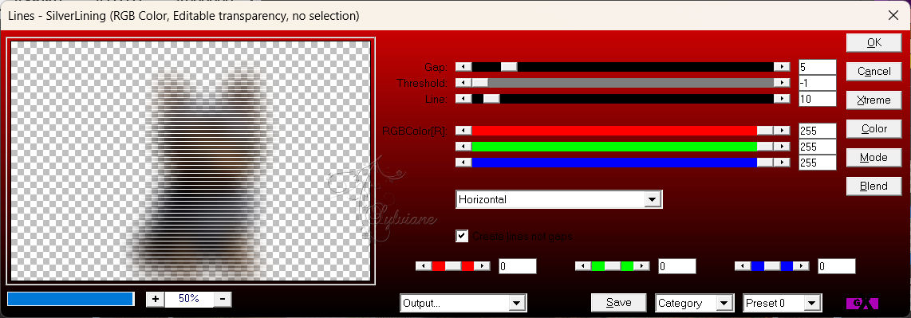Click the Save button
This screenshot has height=318, width=911.
pos(619,302)
